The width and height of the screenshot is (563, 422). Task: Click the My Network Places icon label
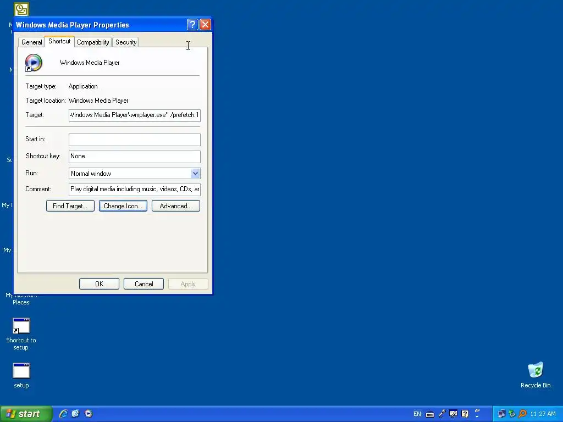coord(21,299)
